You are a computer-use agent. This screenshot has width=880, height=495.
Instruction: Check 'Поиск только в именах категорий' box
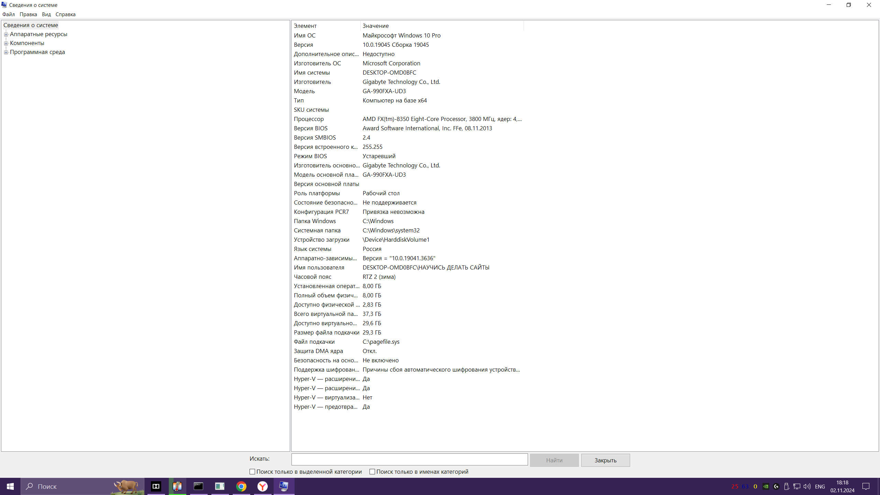pos(372,472)
